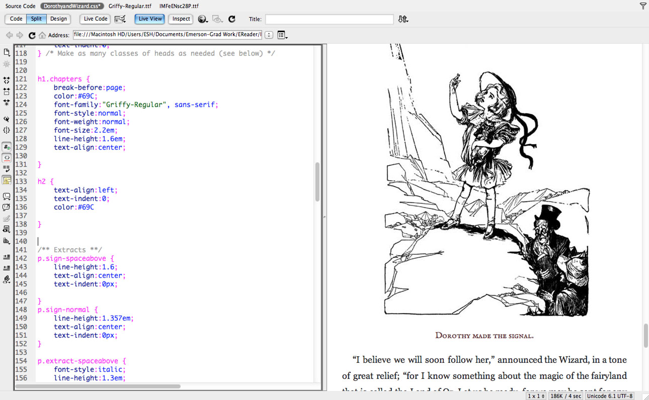Click the Dorothy illustration in Live View

[487, 180]
